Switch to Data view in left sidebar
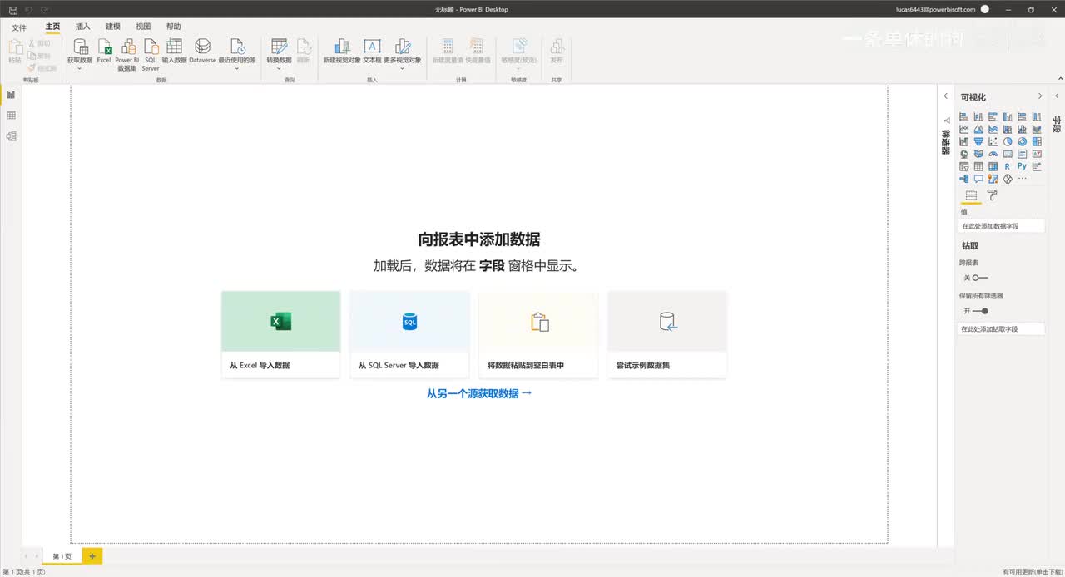Viewport: 1065px width, 577px height. point(11,116)
